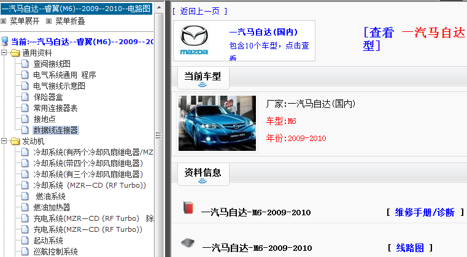Click the page icon next to 常用连接器表
Viewport: 467px width, 257px height.
click(25, 108)
